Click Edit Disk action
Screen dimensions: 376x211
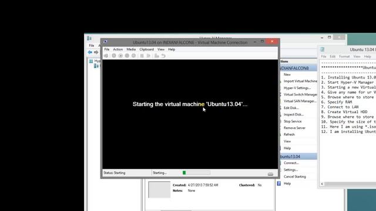coord(291,108)
